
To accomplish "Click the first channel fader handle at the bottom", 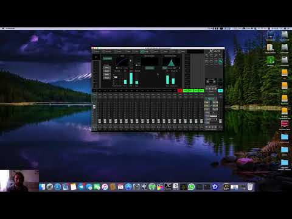I will tap(100, 121).
